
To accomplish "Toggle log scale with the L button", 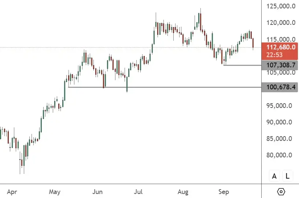I will tap(287, 176).
